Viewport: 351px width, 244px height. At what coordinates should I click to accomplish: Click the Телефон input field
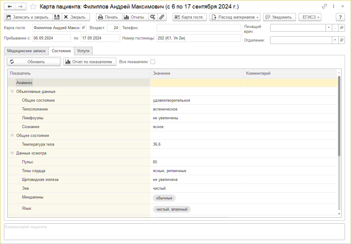199,28
